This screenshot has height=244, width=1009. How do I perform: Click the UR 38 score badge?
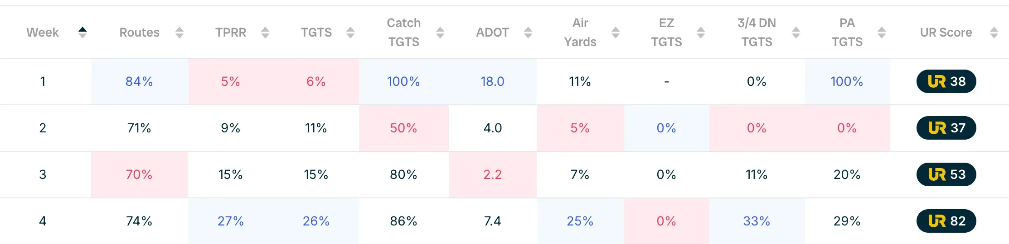point(946,81)
